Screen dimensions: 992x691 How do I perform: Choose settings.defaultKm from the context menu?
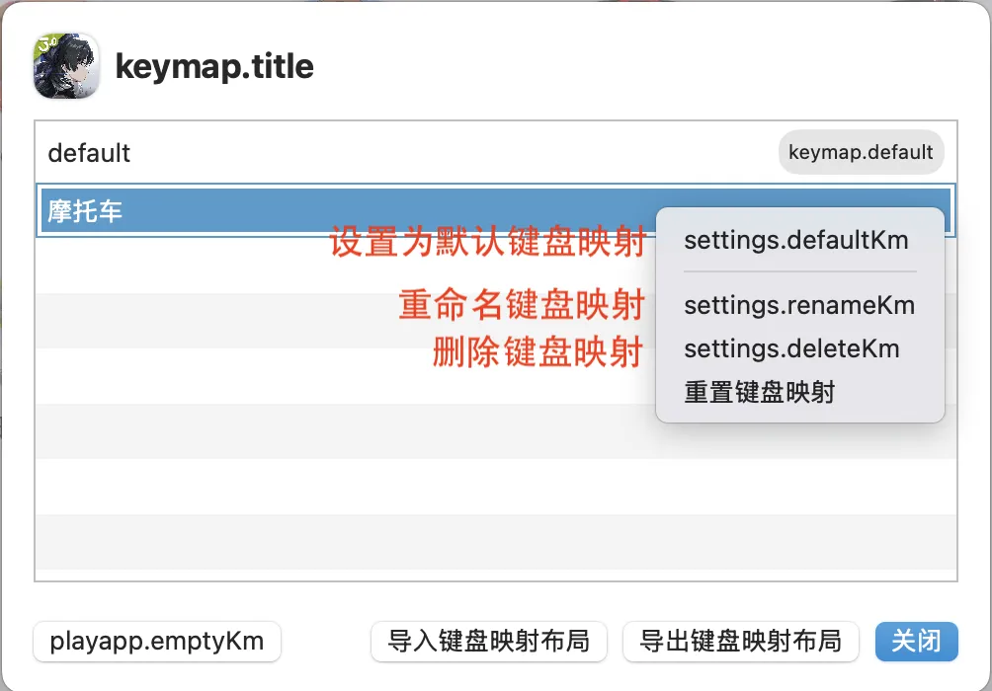click(795, 240)
